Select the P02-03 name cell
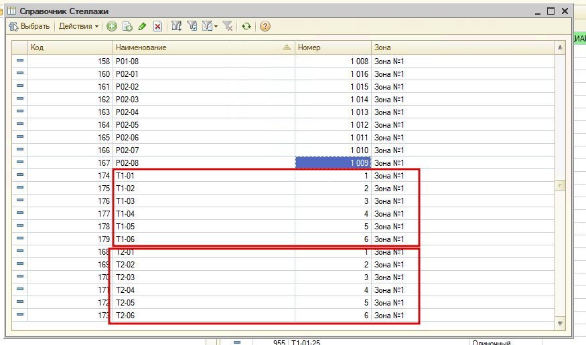 [204, 99]
